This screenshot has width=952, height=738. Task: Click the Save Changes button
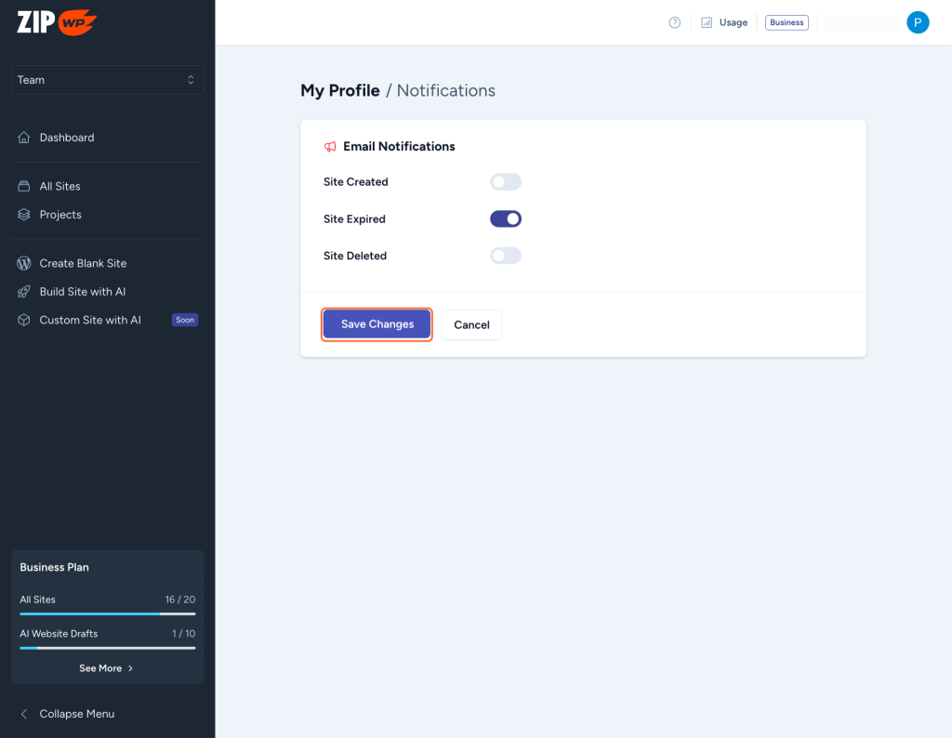click(377, 324)
